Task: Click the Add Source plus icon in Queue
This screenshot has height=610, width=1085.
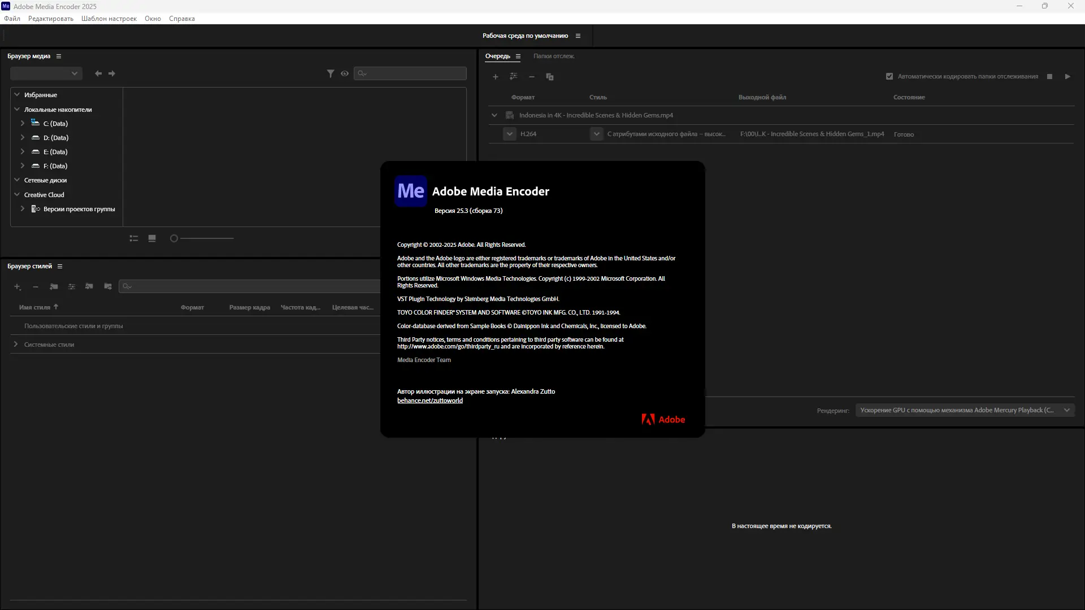Action: pyautogui.click(x=496, y=77)
